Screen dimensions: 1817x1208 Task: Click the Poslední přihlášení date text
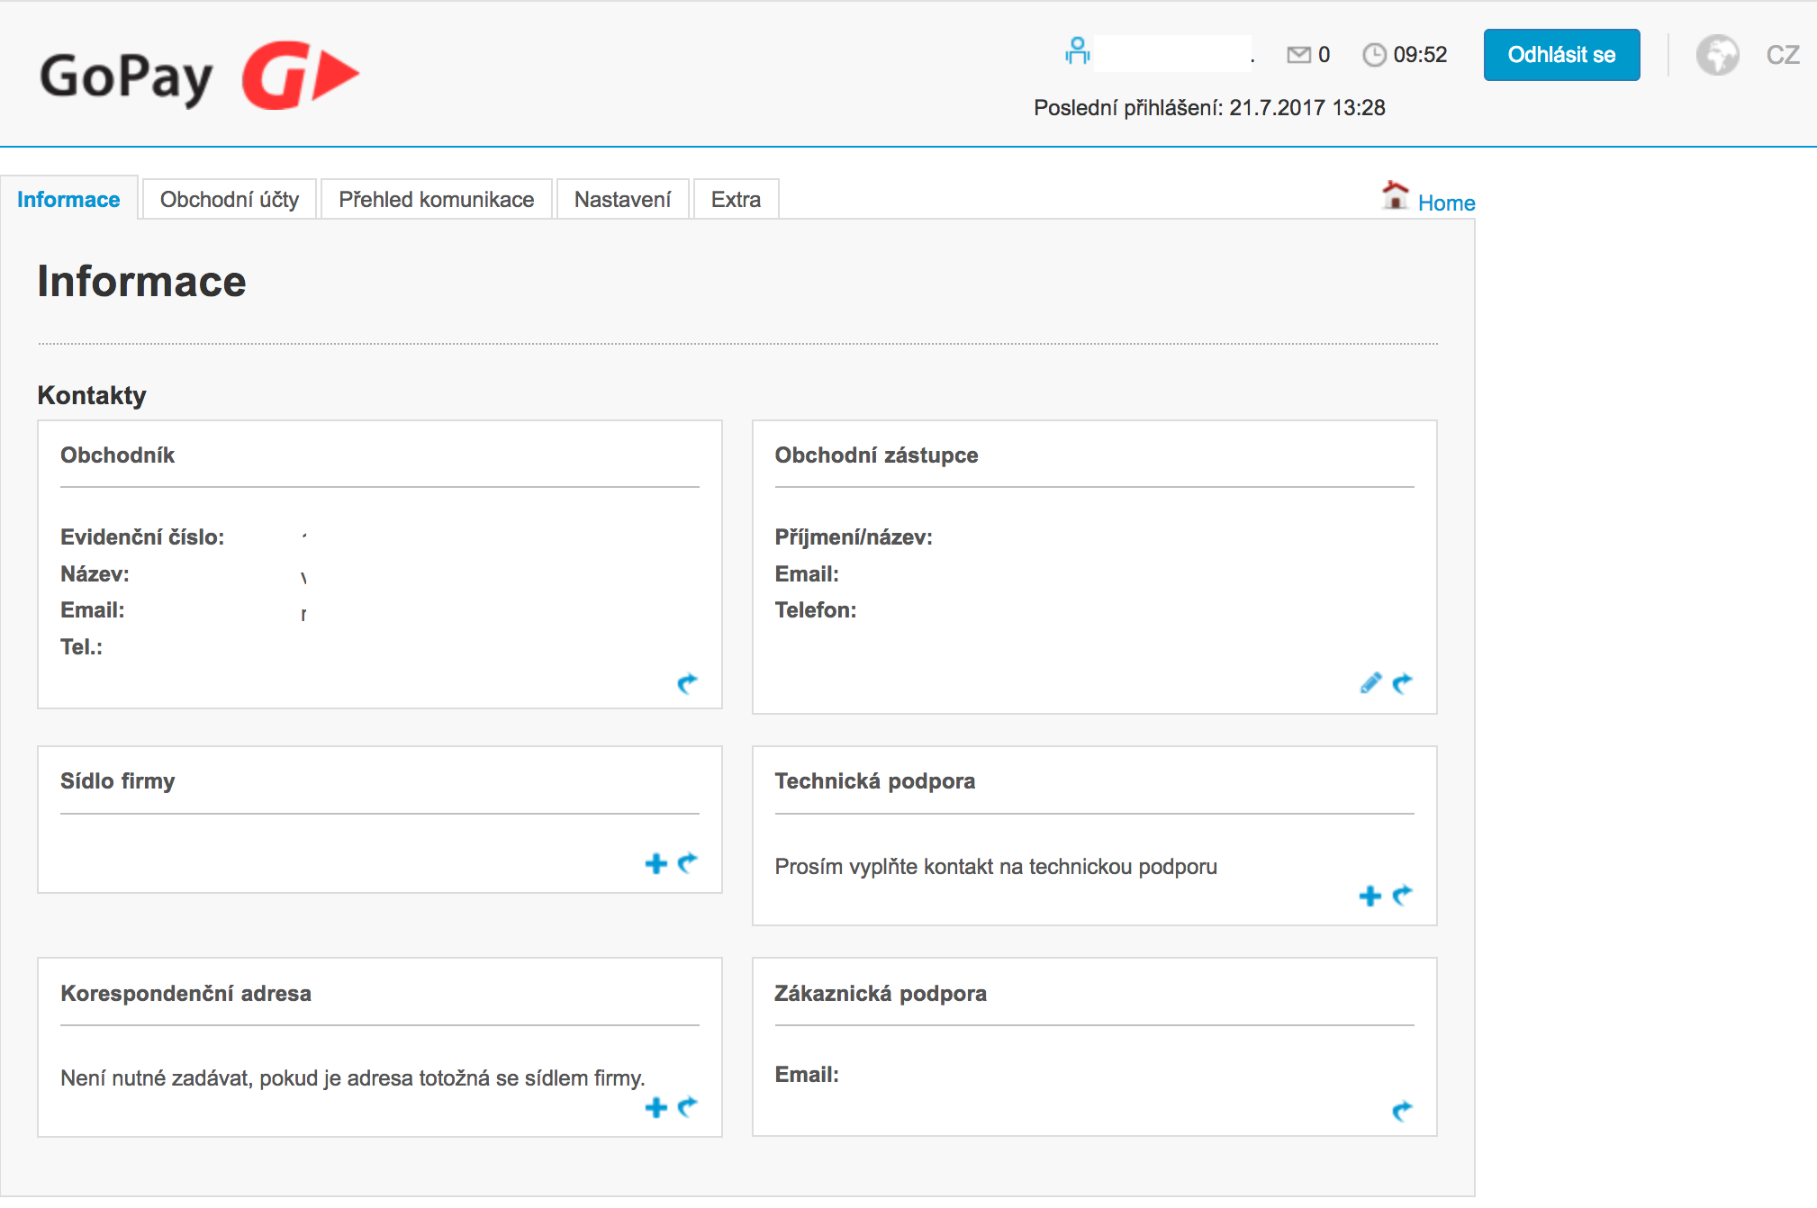click(1209, 108)
